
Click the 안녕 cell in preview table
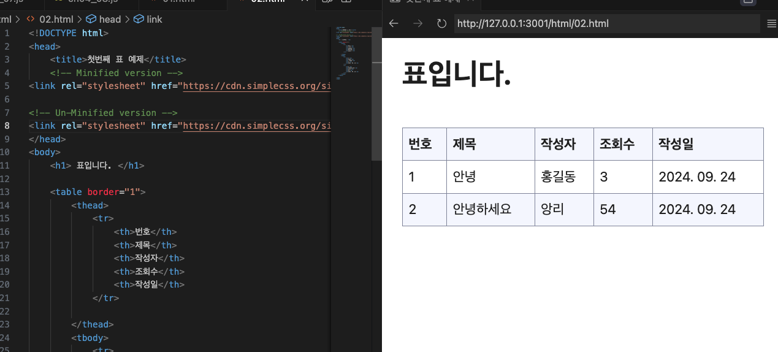(x=490, y=177)
